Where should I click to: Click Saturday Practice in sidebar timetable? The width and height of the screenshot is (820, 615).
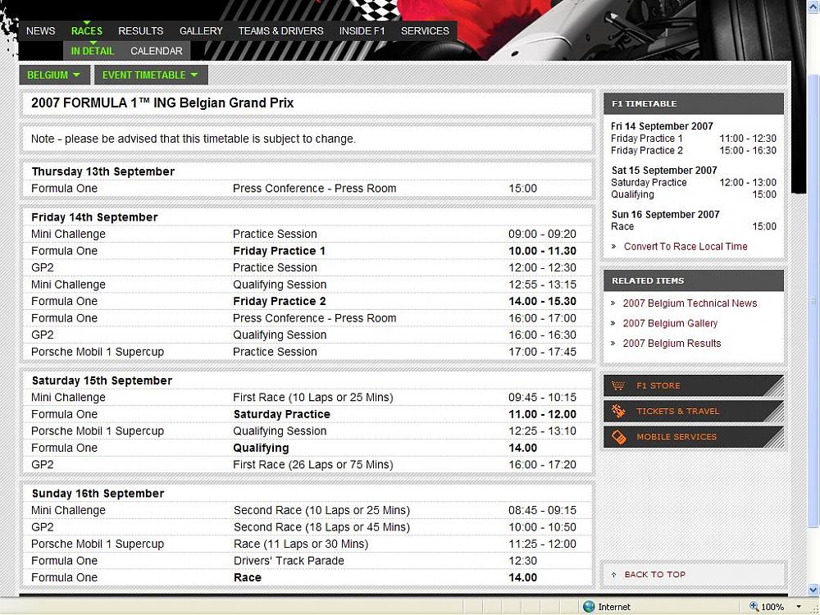[x=649, y=183]
